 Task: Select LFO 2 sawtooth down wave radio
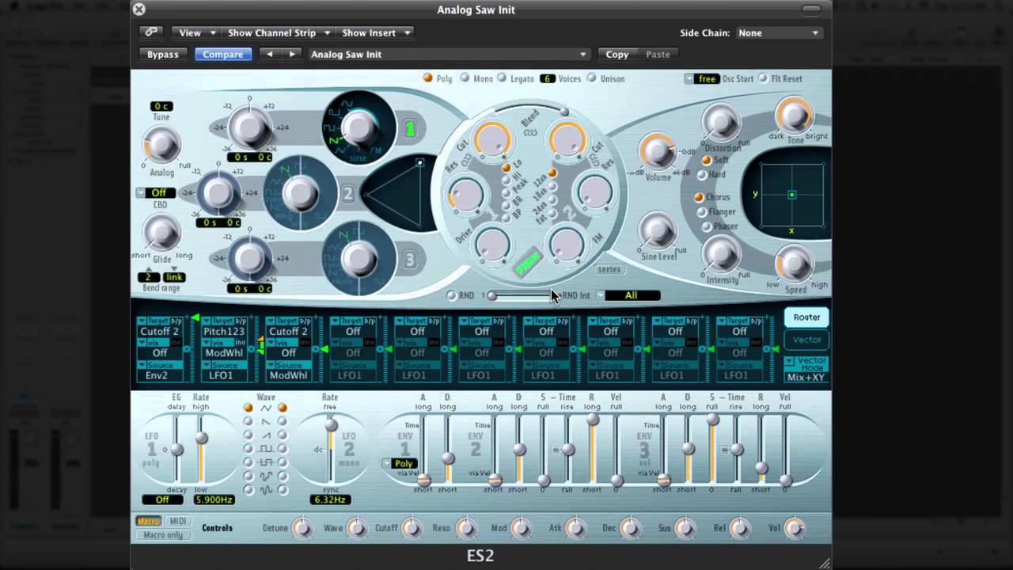283,421
